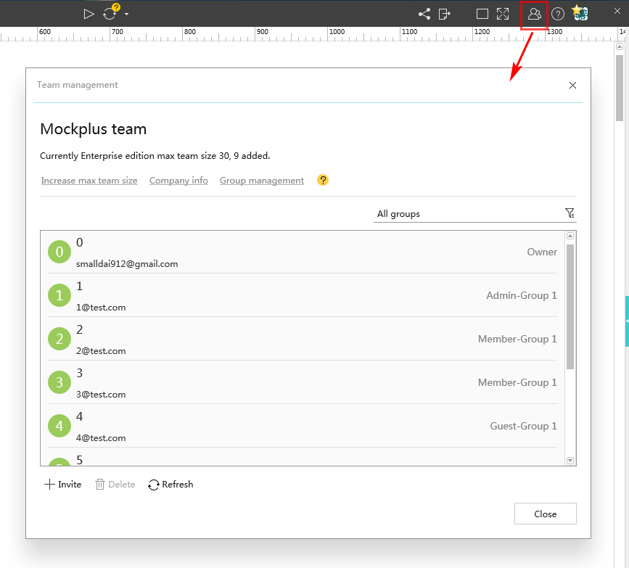The width and height of the screenshot is (629, 568).
Task: Open the Help question mark icon
Action: pyautogui.click(x=558, y=14)
